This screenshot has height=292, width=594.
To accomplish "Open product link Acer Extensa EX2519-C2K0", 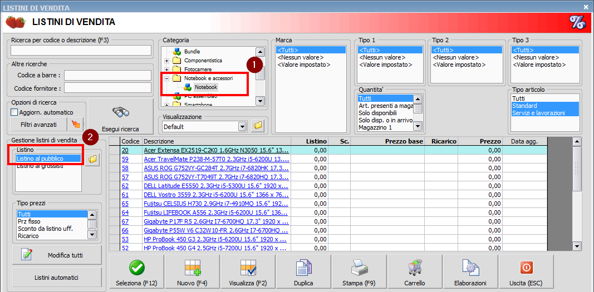I will tap(216, 150).
